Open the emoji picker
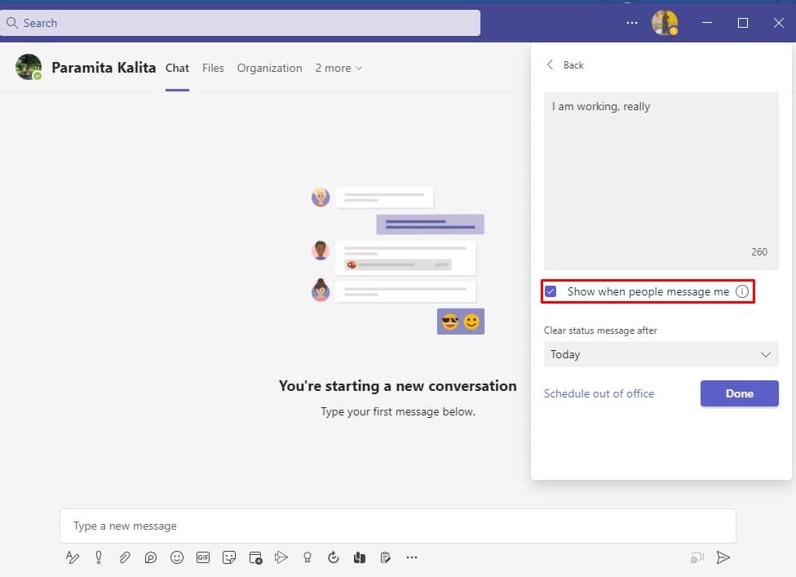This screenshot has height=577, width=796. coord(177,557)
